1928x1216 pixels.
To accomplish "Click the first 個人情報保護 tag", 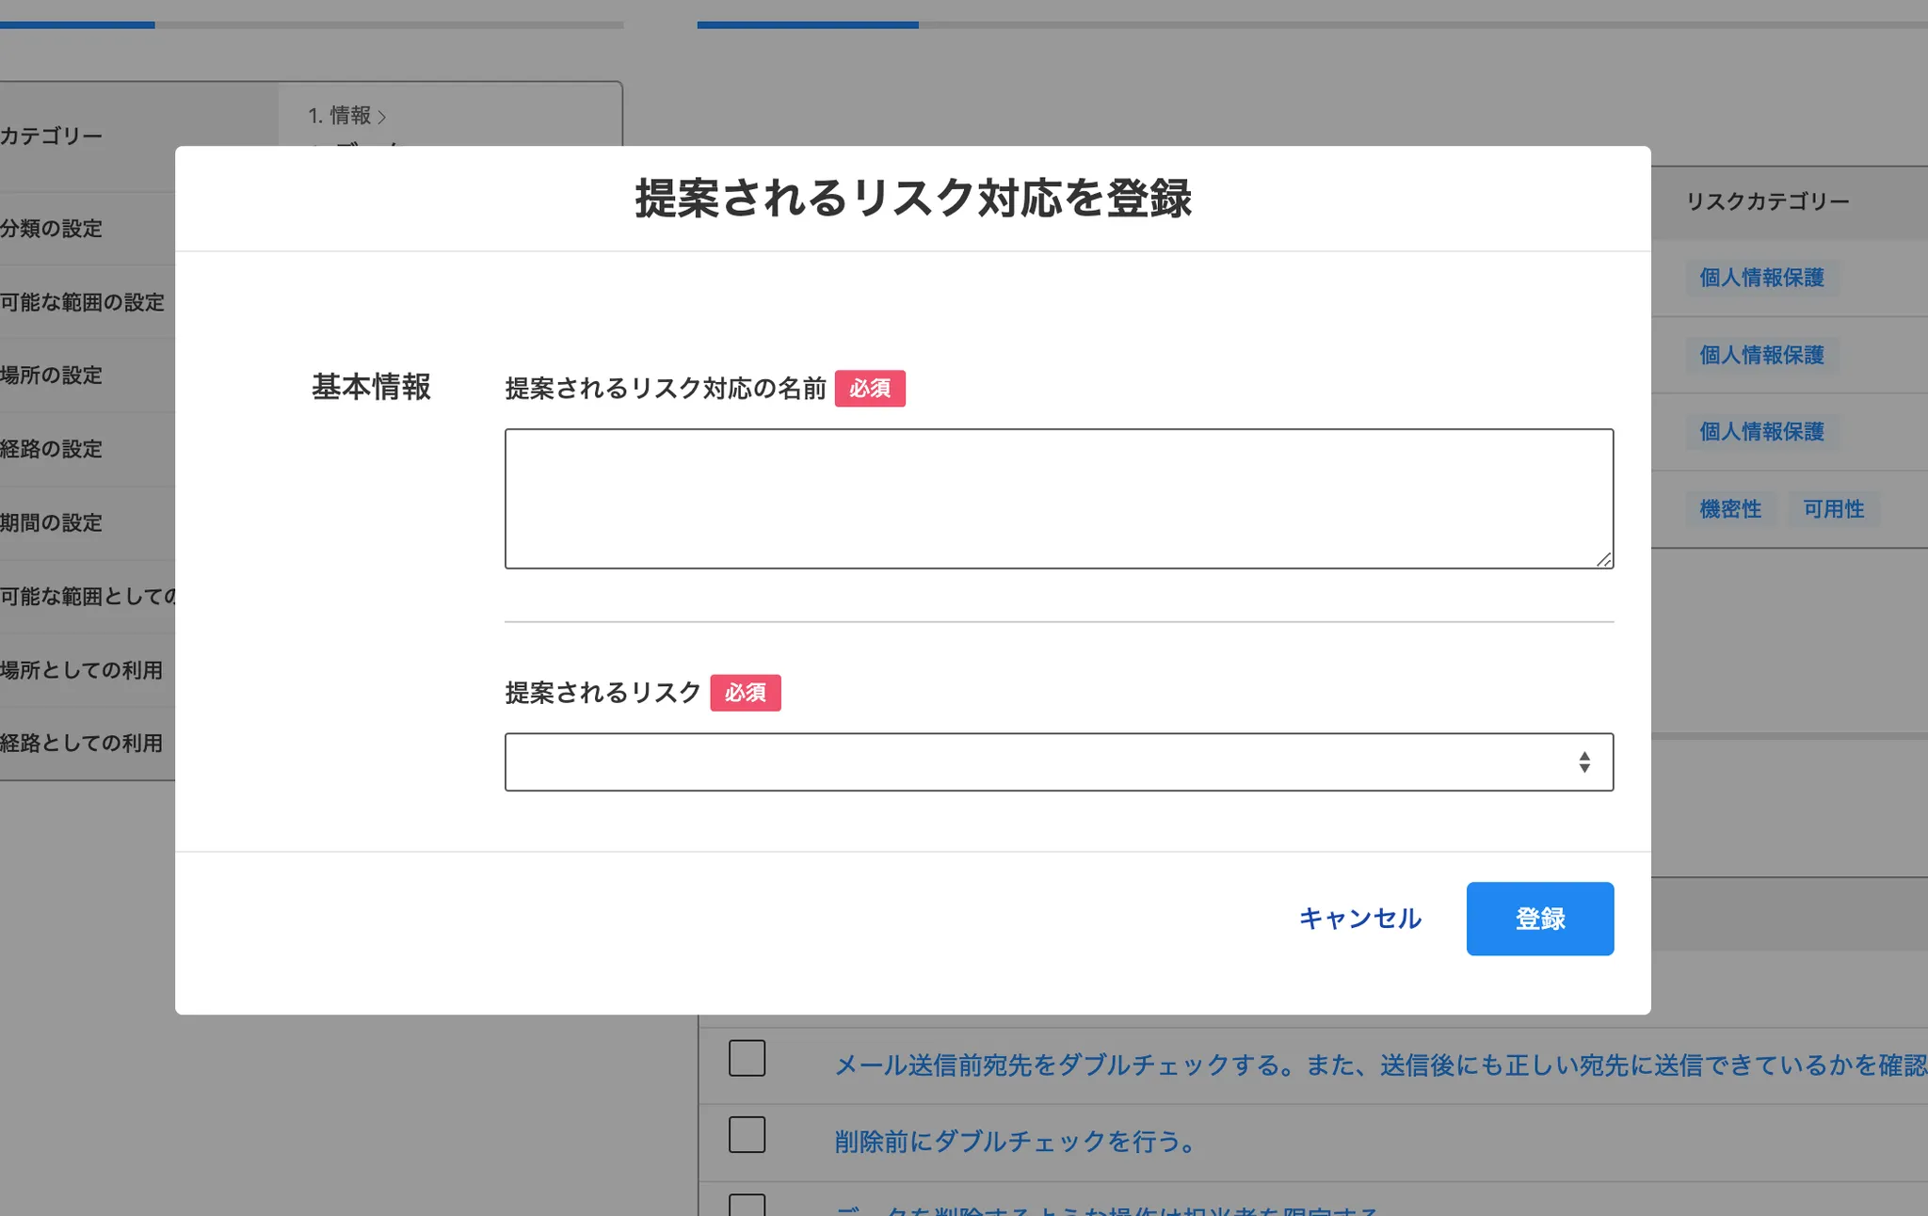I will point(1762,278).
